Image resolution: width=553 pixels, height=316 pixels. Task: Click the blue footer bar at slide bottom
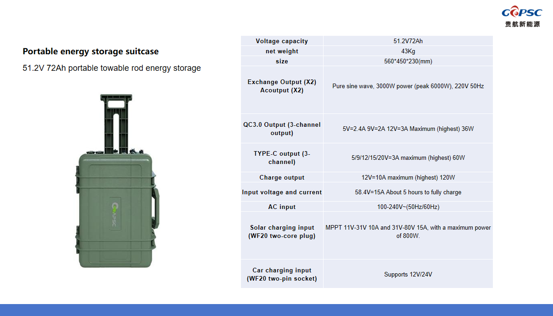(x=276, y=310)
